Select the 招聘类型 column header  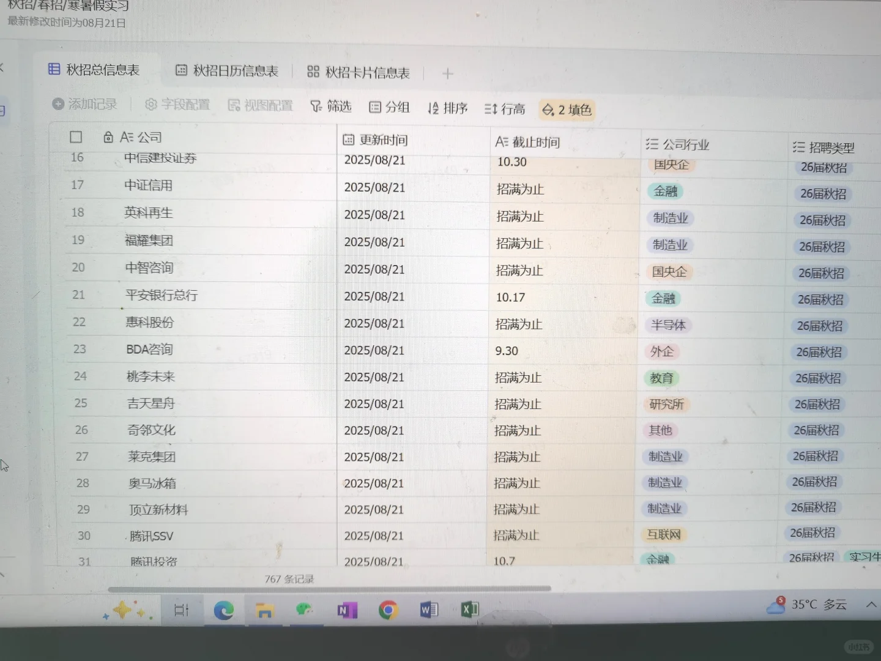click(835, 148)
